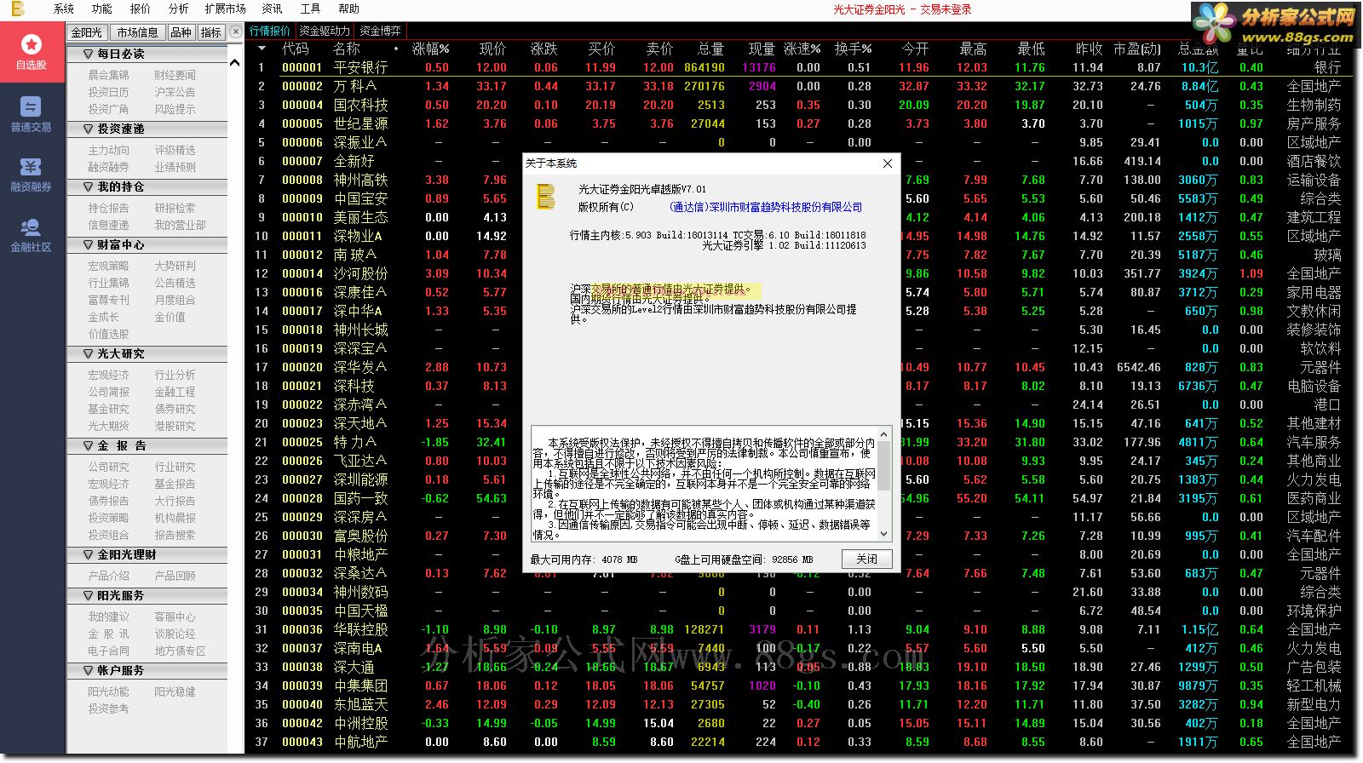Sort by the 涨幅% column header
Image resolution: width=1363 pixels, height=763 pixels.
[430, 49]
